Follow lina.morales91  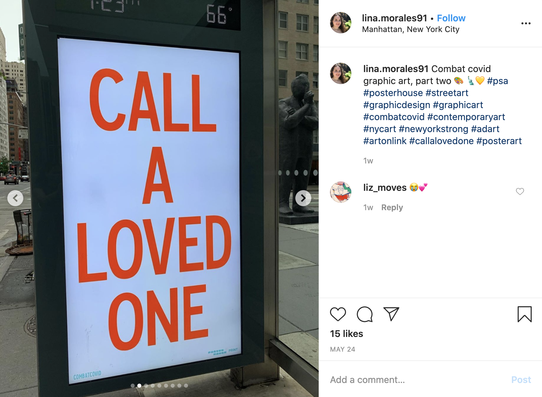[451, 18]
